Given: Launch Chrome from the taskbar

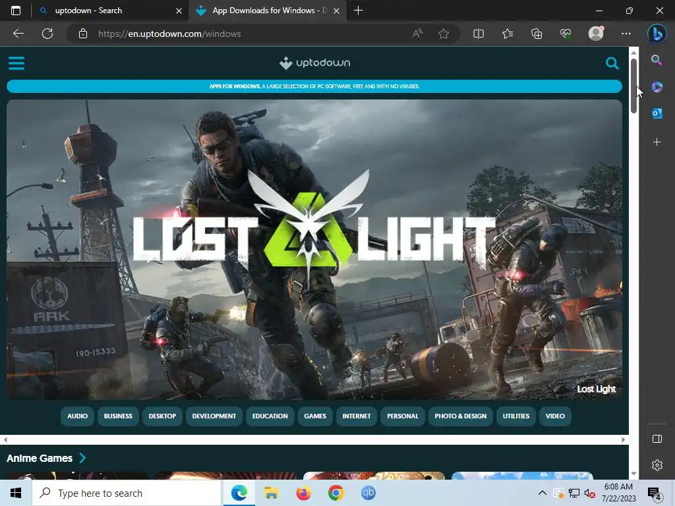Looking at the screenshot, I should (336, 493).
